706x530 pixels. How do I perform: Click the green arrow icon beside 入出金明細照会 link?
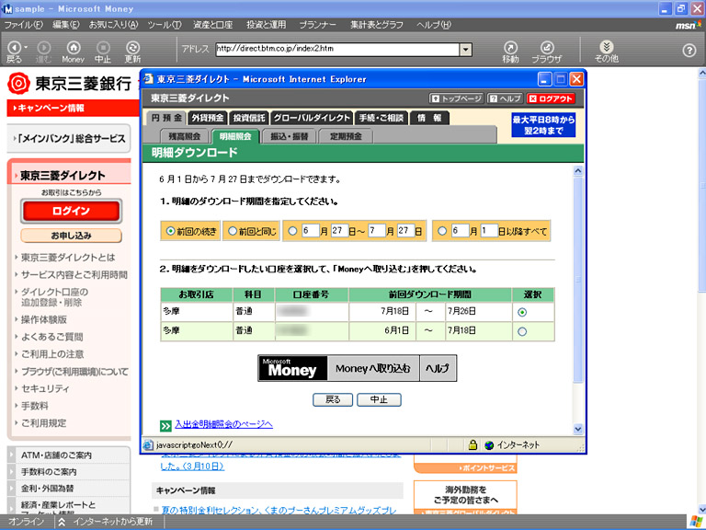(165, 426)
